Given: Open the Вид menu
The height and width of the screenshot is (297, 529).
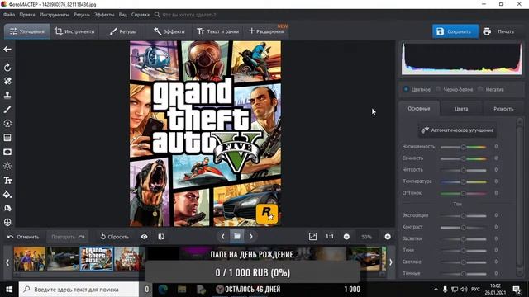Looking at the screenshot, I should pyautogui.click(x=123, y=15).
